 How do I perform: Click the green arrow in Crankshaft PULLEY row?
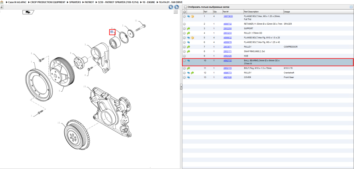192,73
